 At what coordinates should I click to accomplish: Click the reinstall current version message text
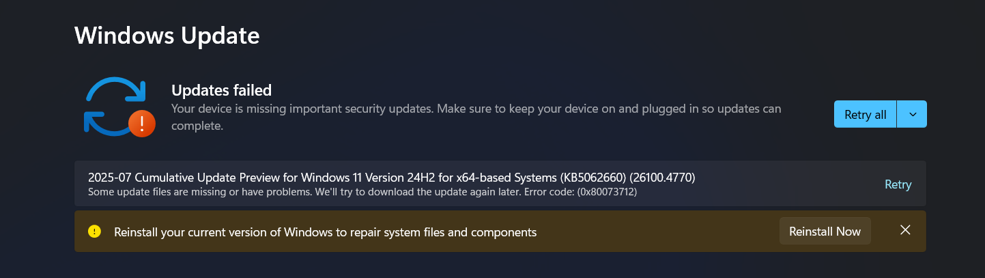325,232
